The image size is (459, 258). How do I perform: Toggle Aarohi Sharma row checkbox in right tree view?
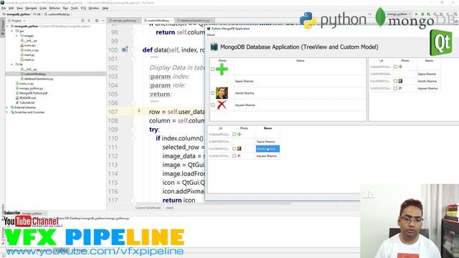395,81
